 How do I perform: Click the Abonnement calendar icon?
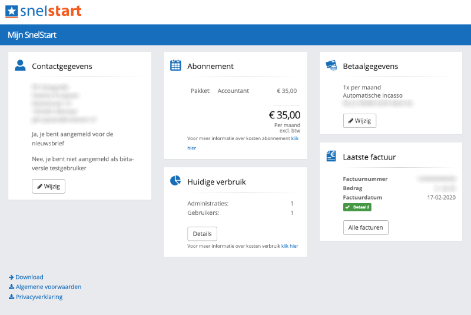pyautogui.click(x=175, y=65)
